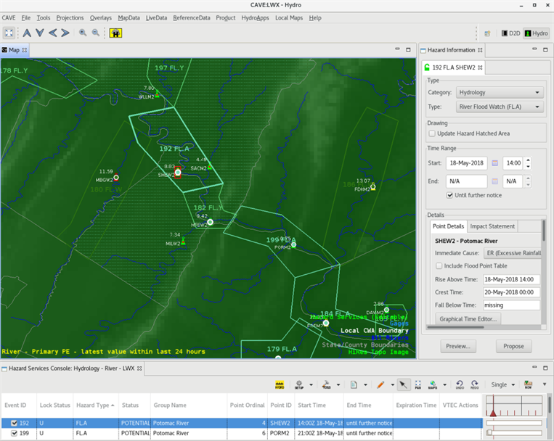Activate the select arrow tool

point(403,385)
